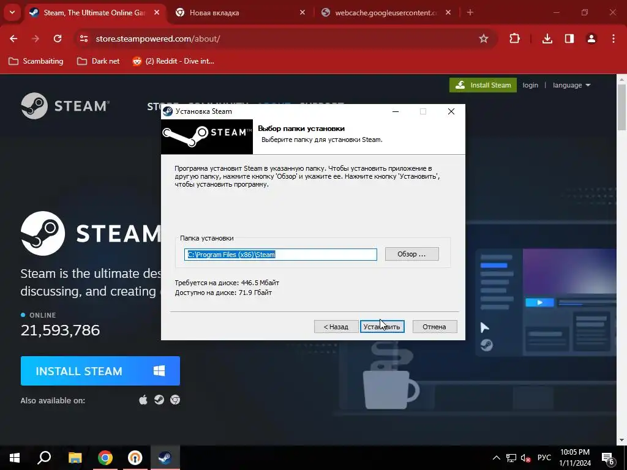The image size is (627, 470).
Task: Click the network icon in the system tray
Action: click(x=511, y=458)
